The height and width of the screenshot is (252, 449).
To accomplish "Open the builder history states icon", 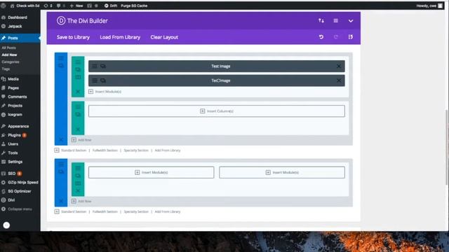I will coord(351,37).
